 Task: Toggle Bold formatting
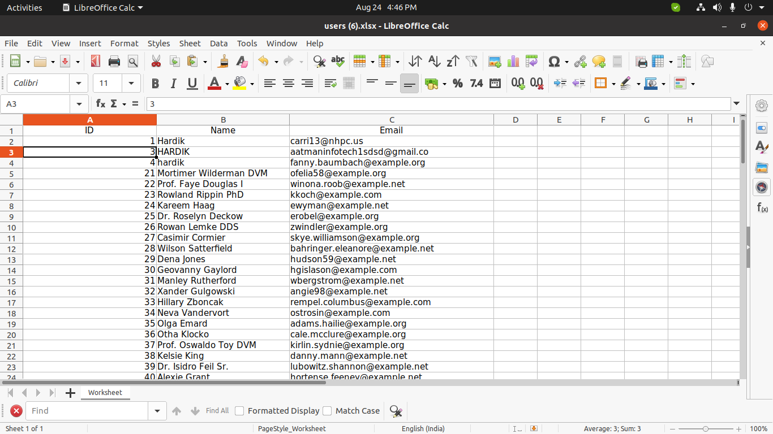pyautogui.click(x=155, y=84)
